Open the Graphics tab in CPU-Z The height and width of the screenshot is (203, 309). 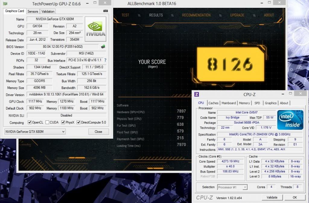tap(271, 103)
